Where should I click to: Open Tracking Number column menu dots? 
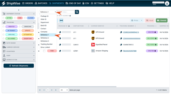pyautogui.click(x=135, y=26)
